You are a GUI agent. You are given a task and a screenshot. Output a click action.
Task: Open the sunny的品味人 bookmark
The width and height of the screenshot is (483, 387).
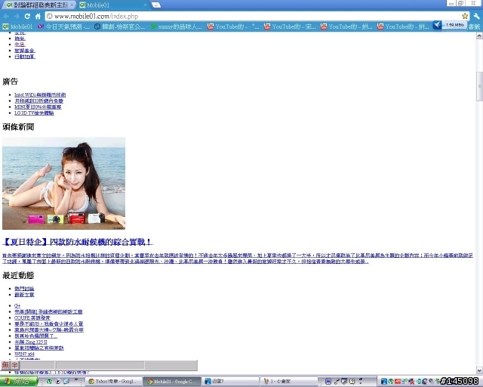click(x=176, y=27)
